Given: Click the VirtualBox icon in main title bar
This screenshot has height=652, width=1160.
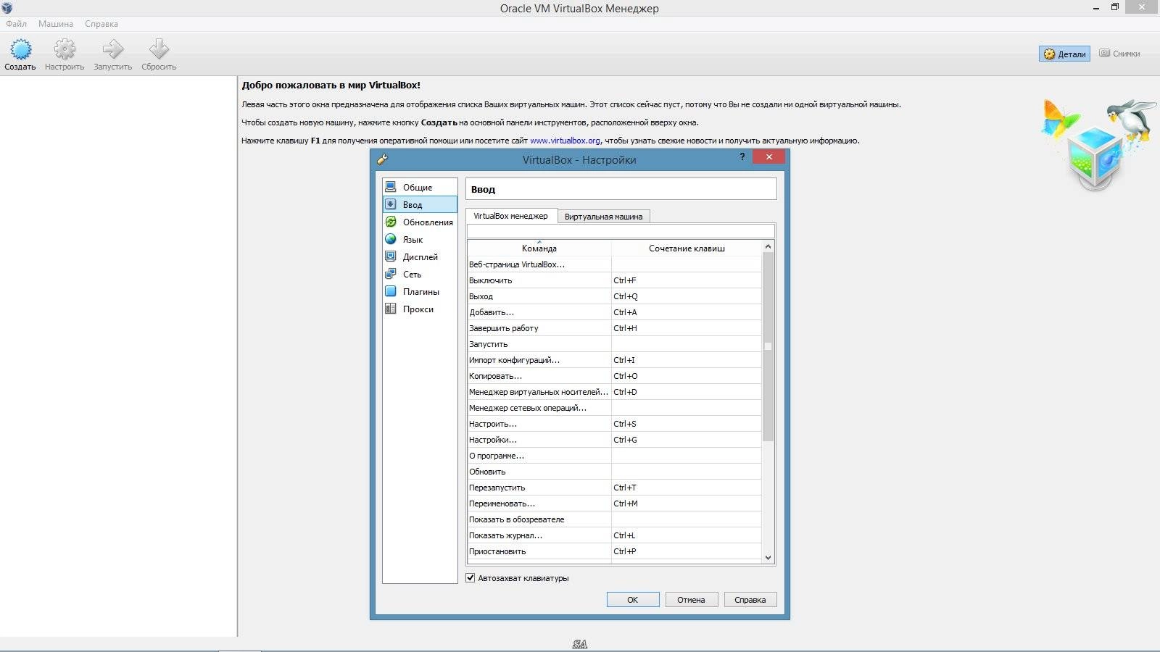Looking at the screenshot, I should pos(7,8).
